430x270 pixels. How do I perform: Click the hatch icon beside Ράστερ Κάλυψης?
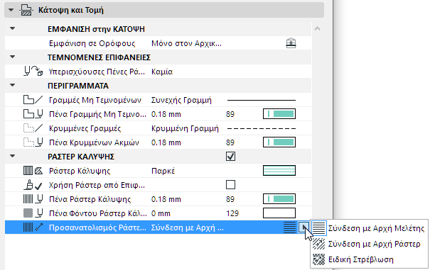point(33,171)
